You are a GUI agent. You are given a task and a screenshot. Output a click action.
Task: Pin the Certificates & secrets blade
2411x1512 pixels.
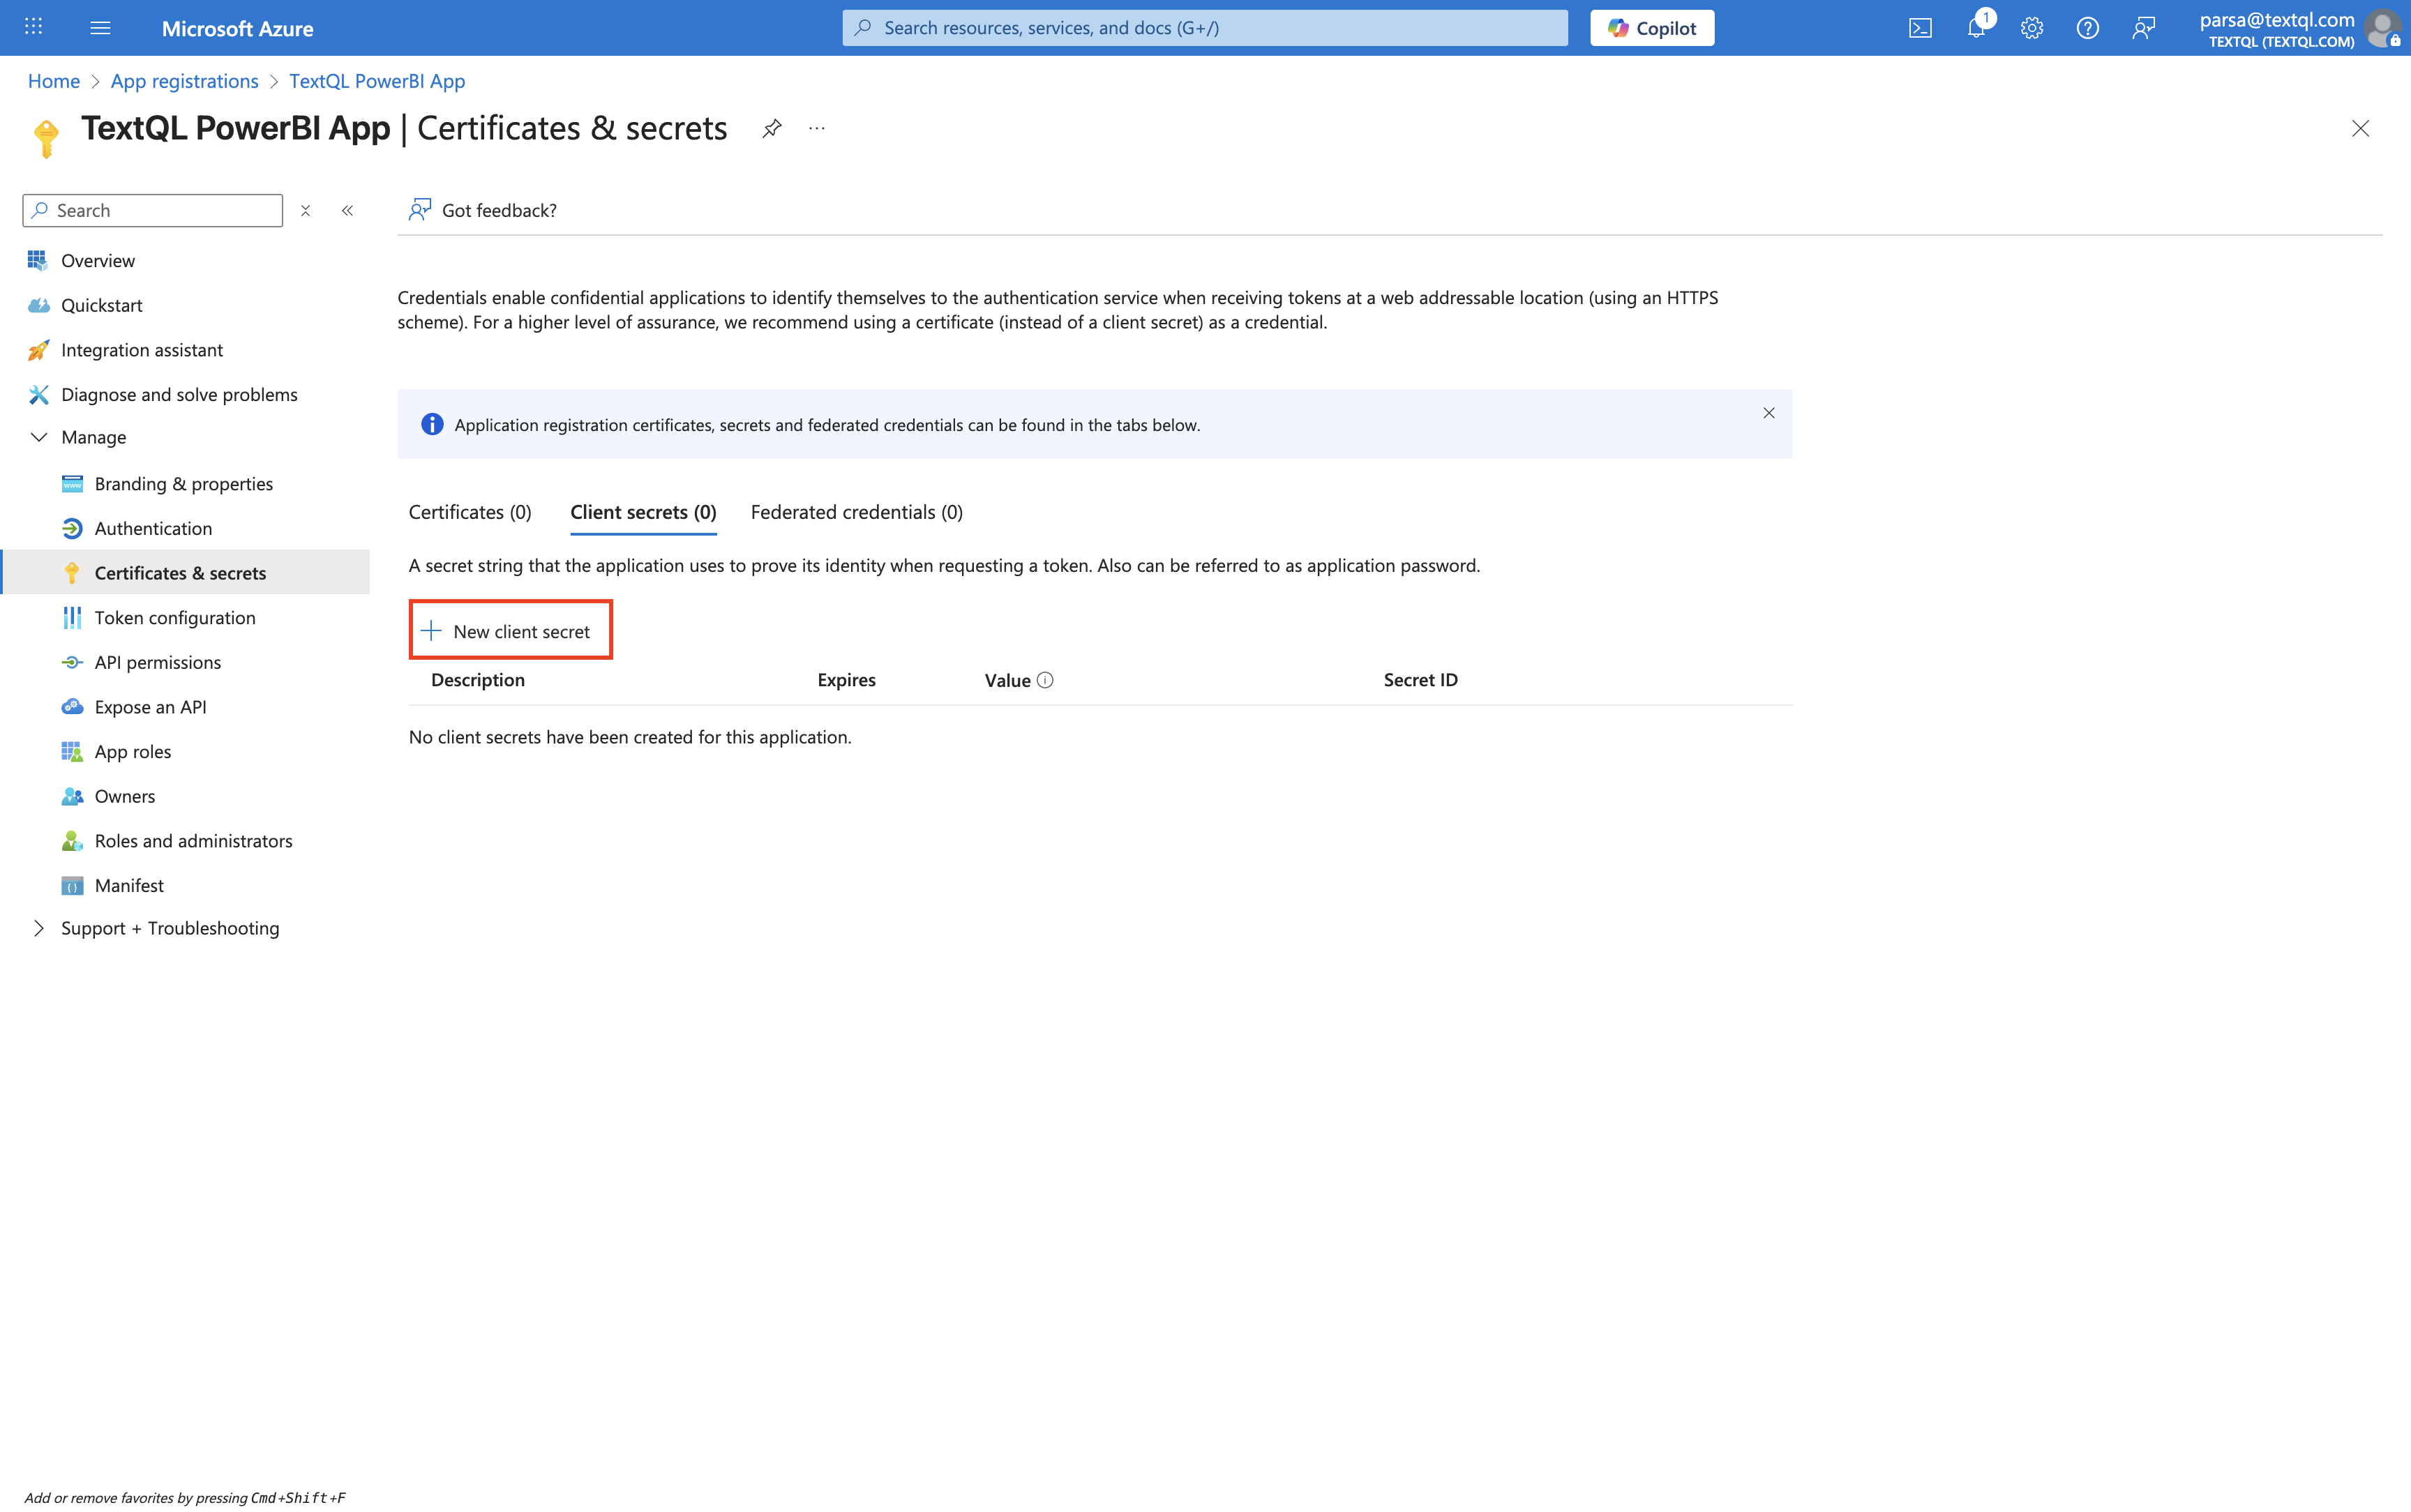[x=771, y=129]
